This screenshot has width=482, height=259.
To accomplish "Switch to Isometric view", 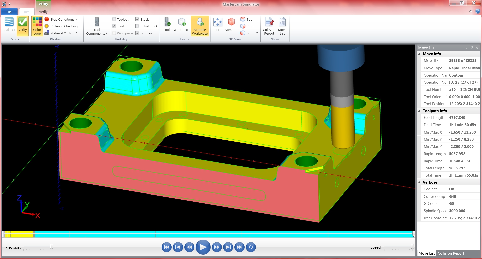I will pos(231,24).
